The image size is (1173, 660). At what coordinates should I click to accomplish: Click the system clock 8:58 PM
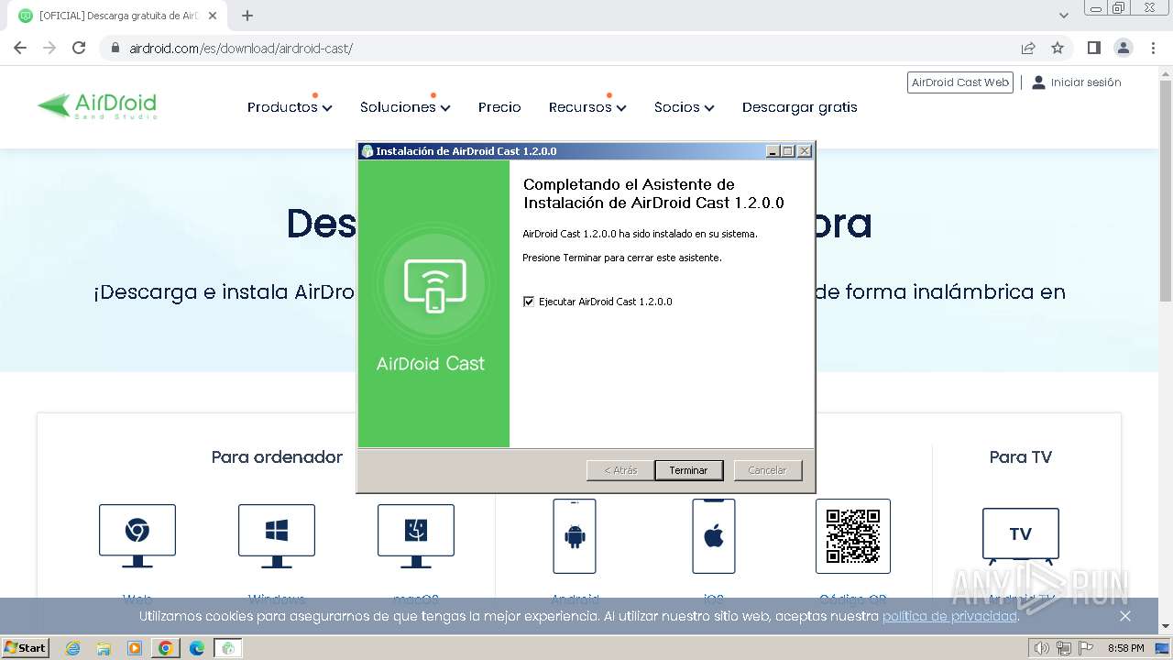1125,648
